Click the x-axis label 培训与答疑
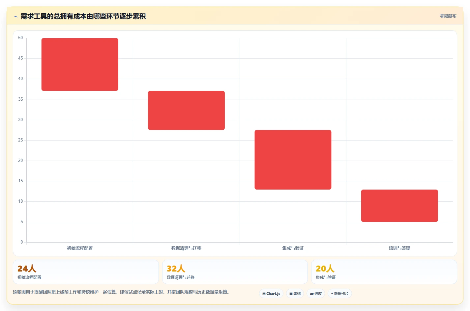Viewport: 470px width, 311px height. point(399,248)
